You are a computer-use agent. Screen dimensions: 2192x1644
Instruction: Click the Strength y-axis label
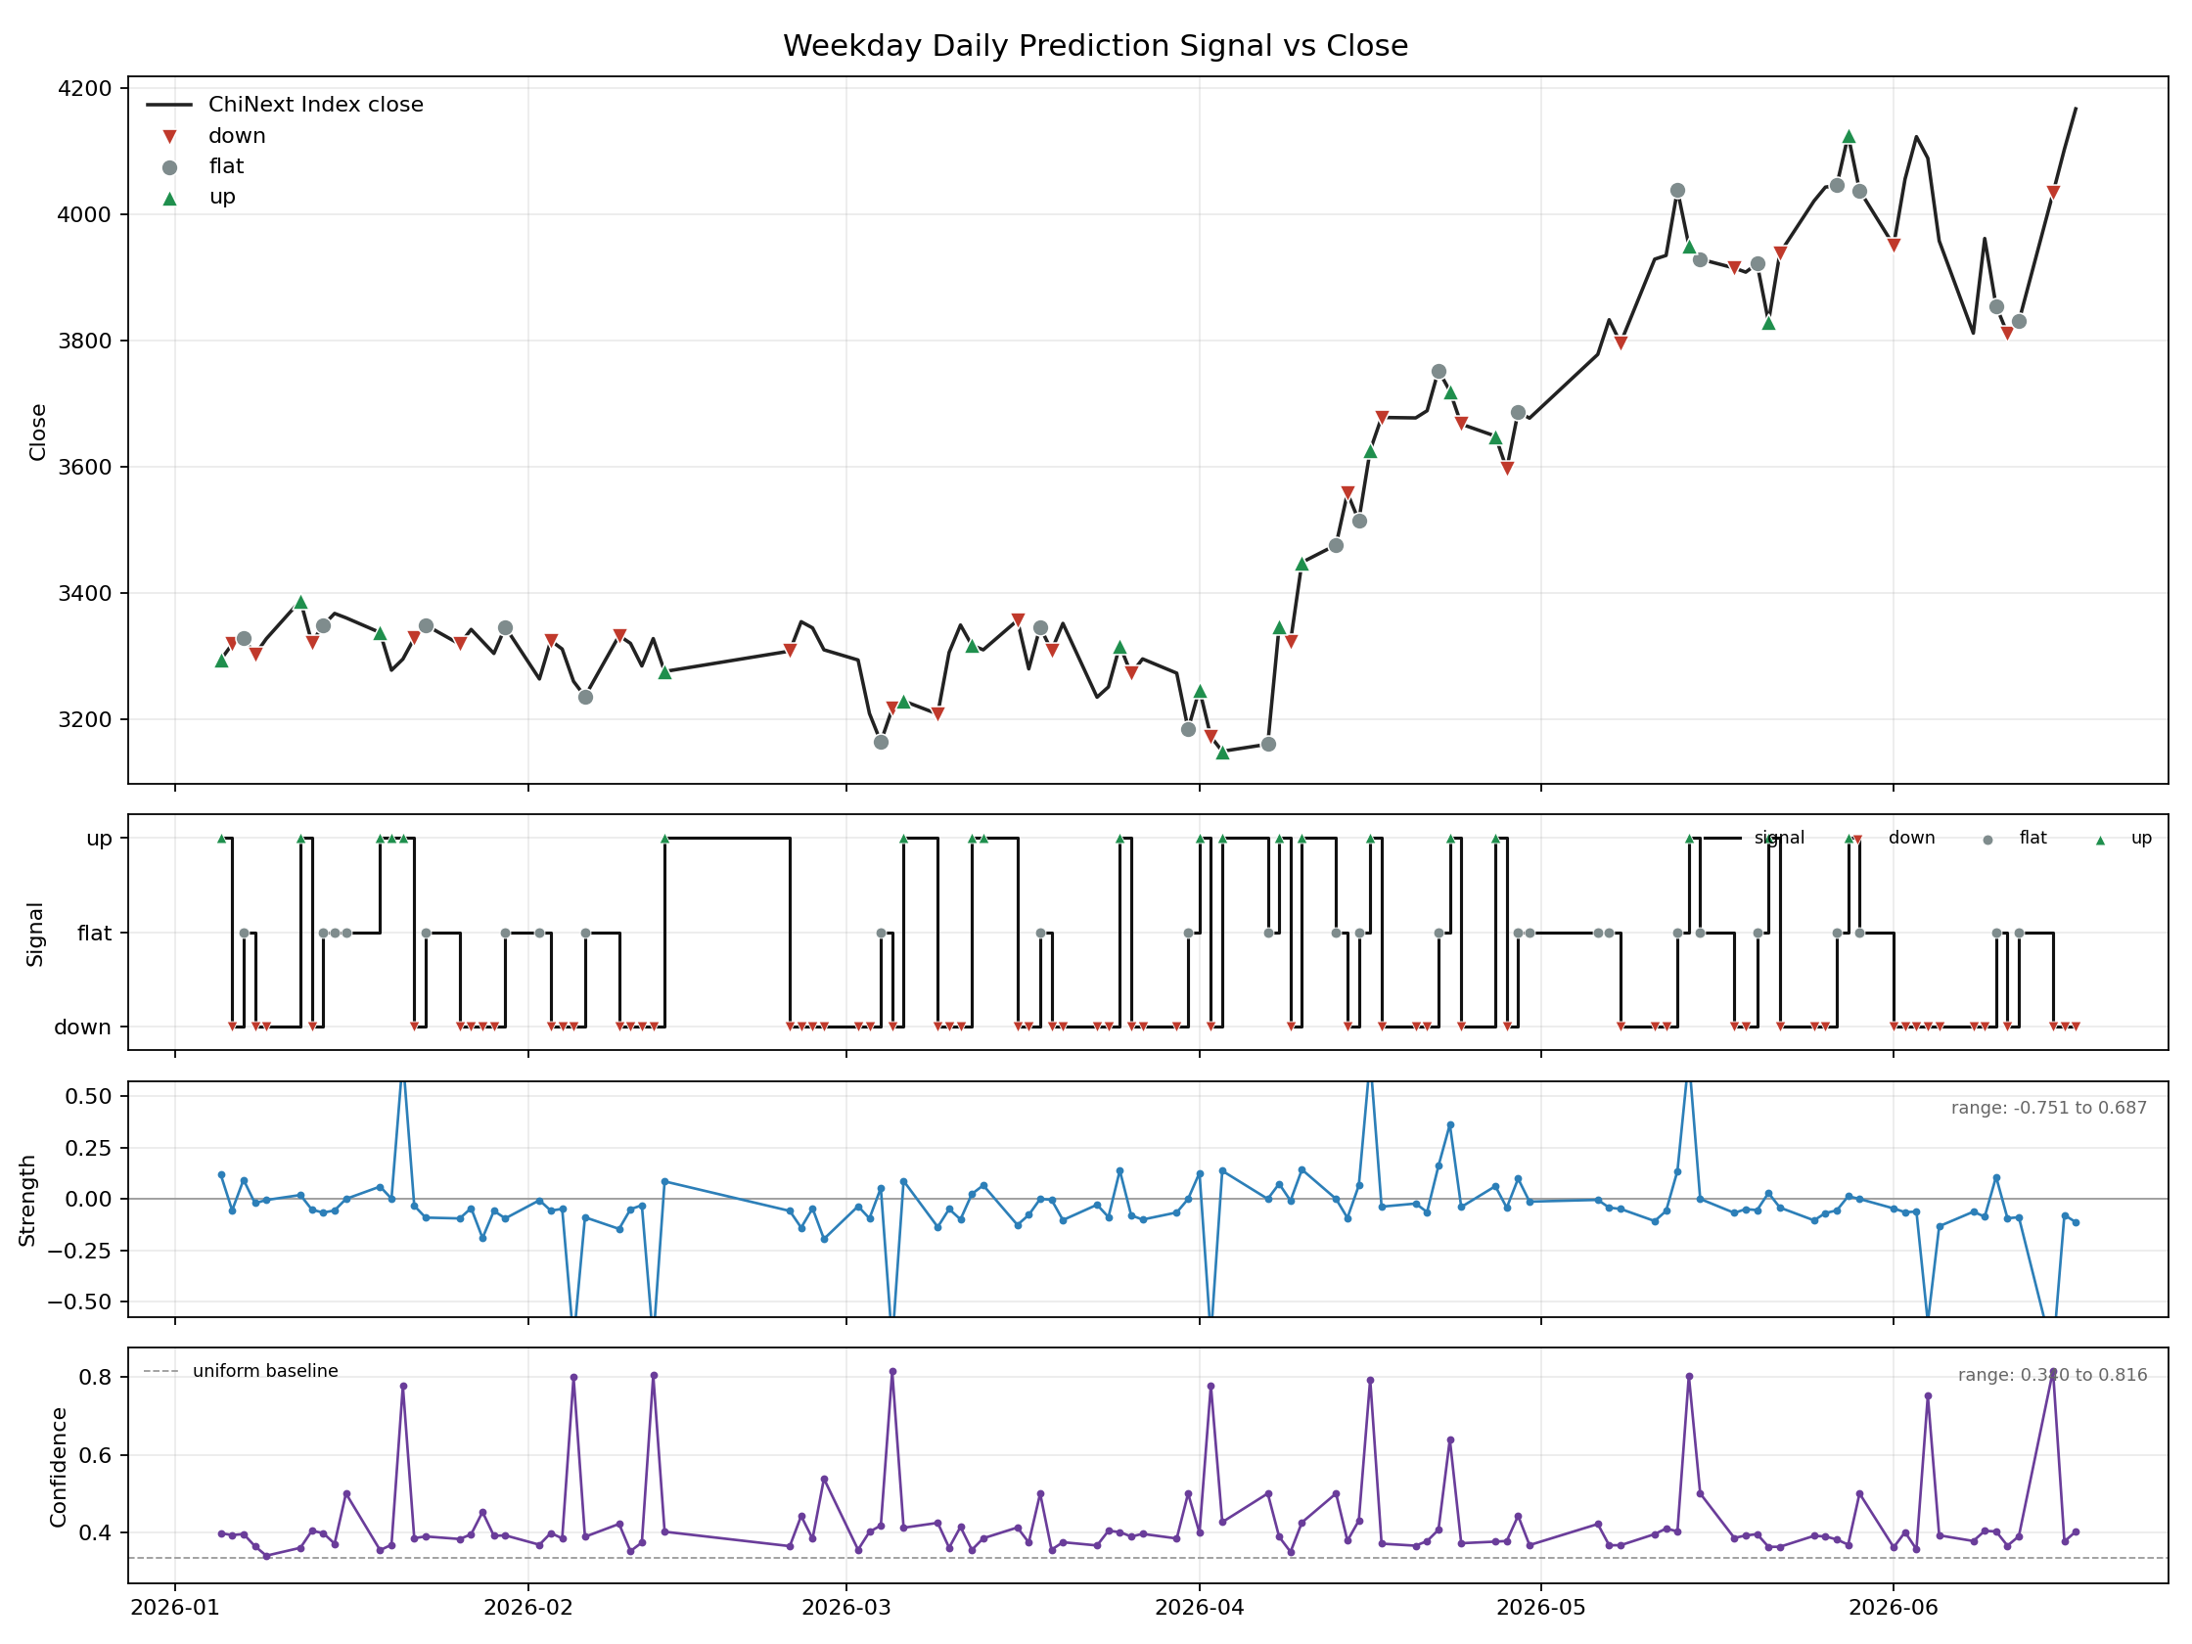point(26,1199)
